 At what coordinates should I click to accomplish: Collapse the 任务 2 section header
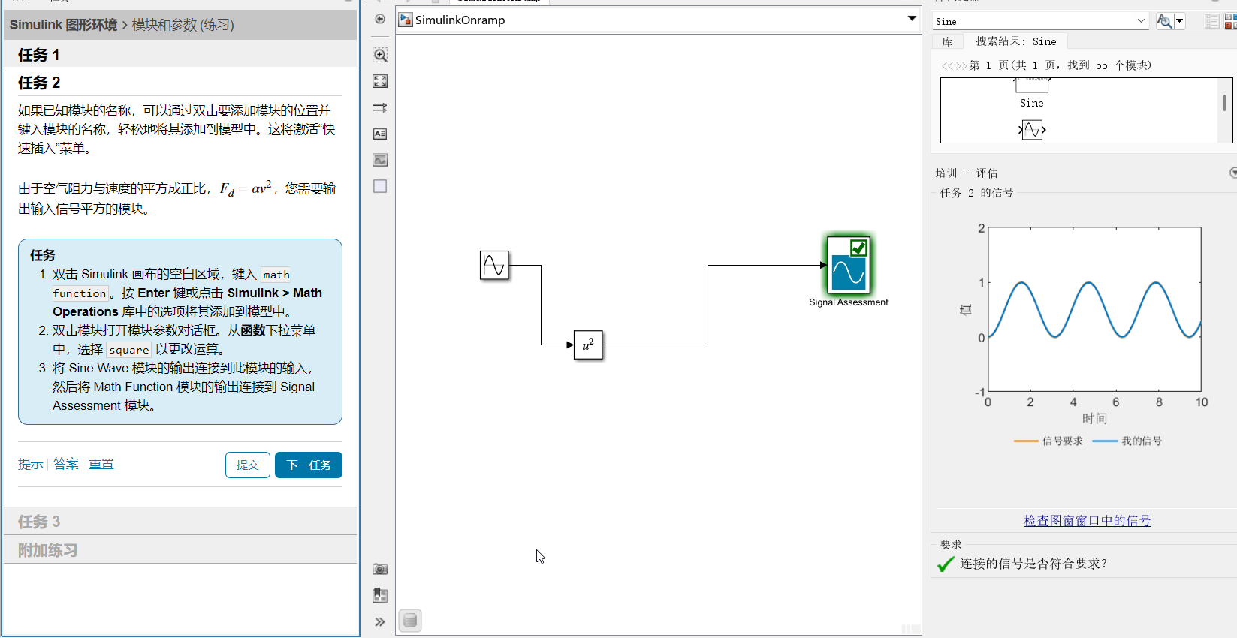180,83
